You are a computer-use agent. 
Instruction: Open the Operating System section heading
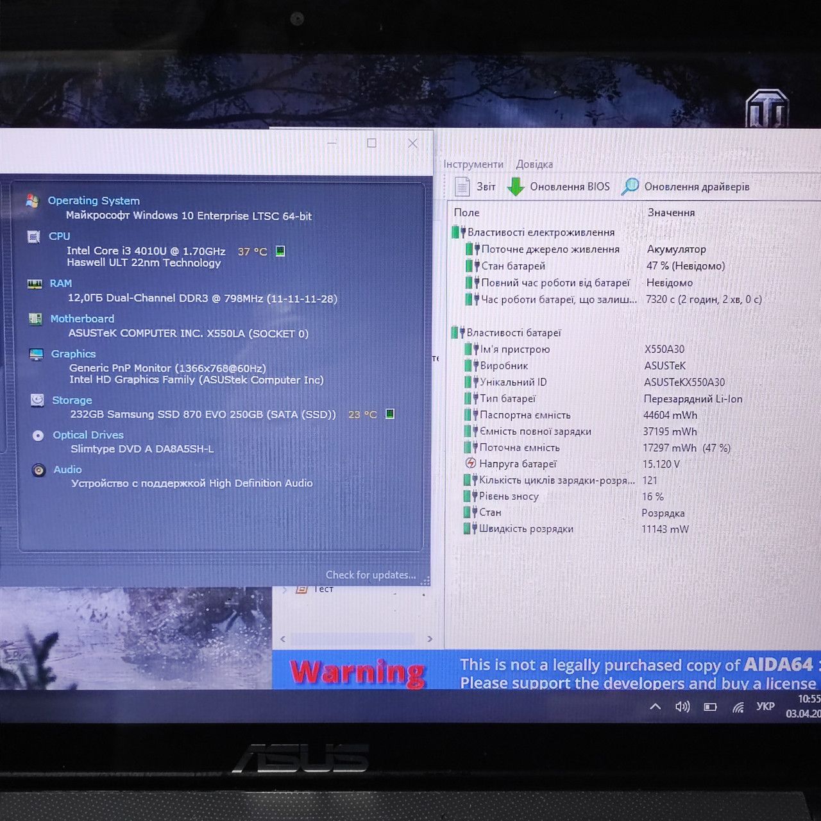coord(94,201)
